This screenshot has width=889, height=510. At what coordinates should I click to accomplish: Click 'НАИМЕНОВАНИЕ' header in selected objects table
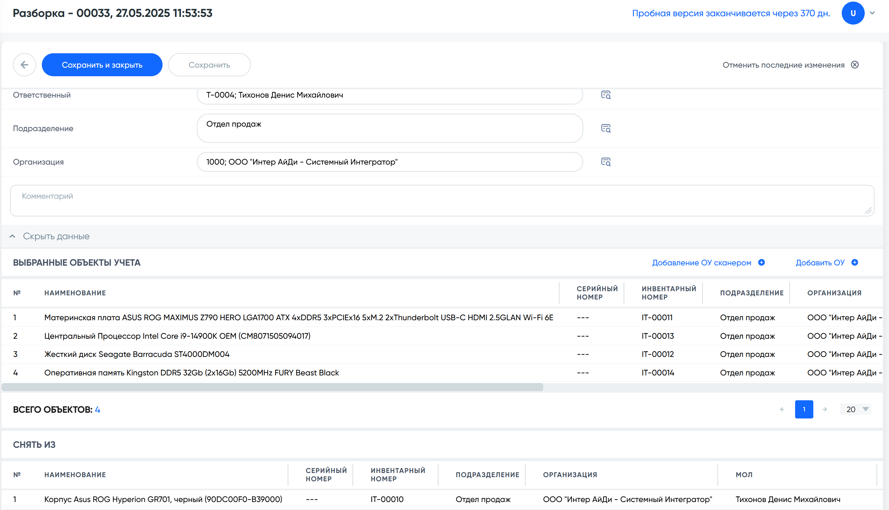tap(75, 293)
